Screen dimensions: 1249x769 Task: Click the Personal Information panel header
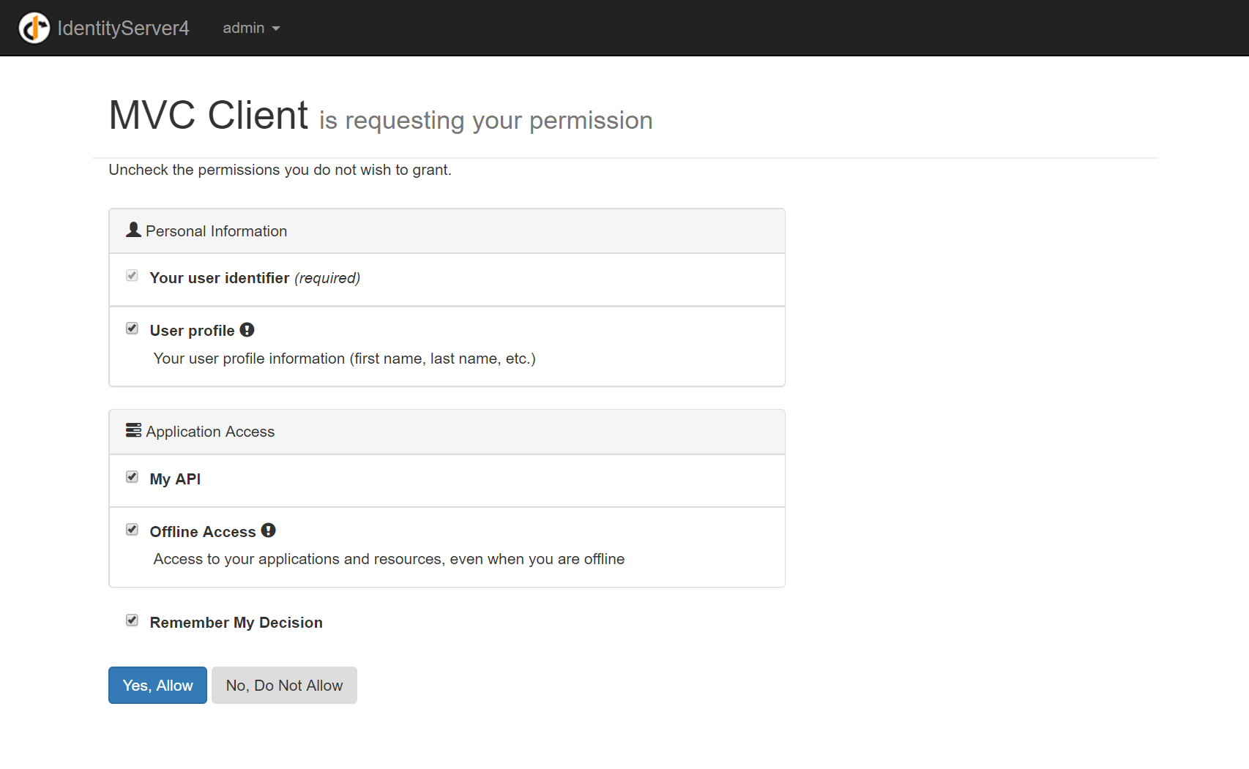coord(447,231)
